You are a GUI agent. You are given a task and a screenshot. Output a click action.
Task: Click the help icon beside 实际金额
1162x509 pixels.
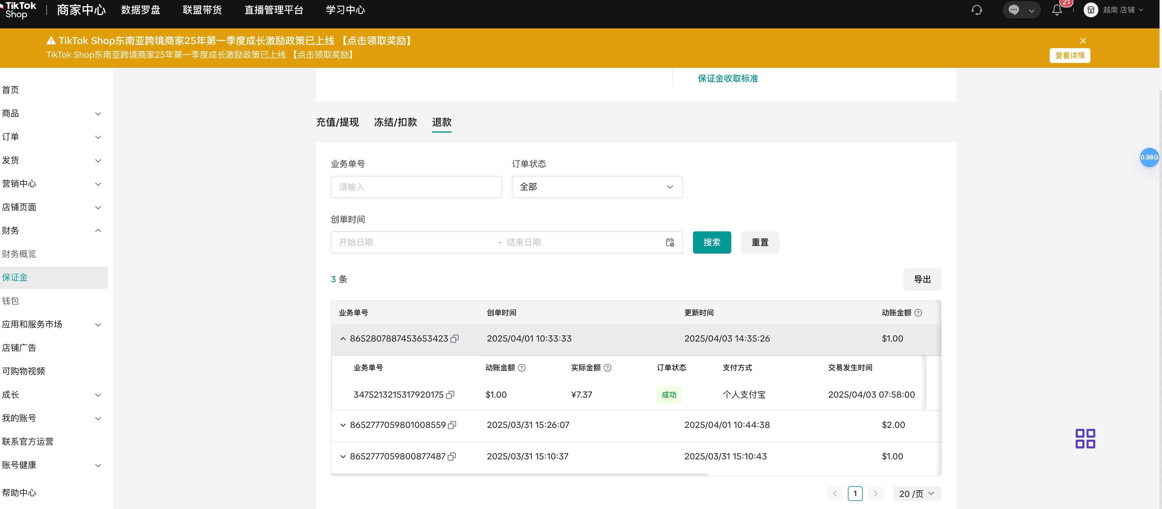(608, 368)
